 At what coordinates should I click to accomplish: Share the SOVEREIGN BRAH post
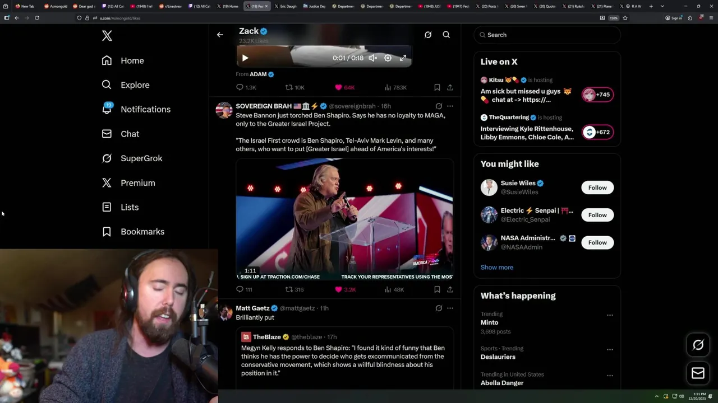[450, 289]
